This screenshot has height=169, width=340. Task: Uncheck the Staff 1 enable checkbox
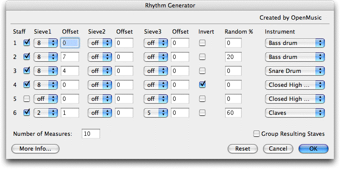[27, 43]
